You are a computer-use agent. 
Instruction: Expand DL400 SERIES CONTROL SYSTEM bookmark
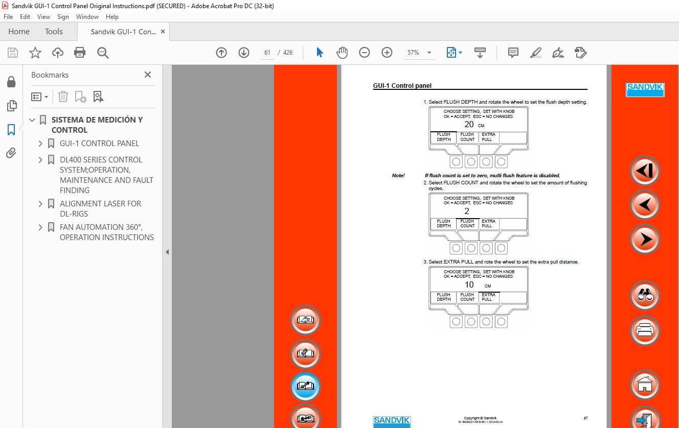coord(40,160)
